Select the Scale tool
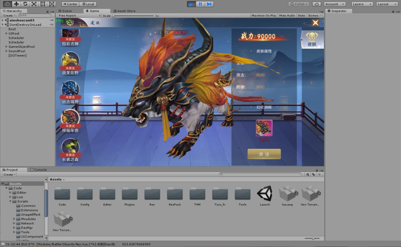The image size is (401, 247). pos(34,4)
